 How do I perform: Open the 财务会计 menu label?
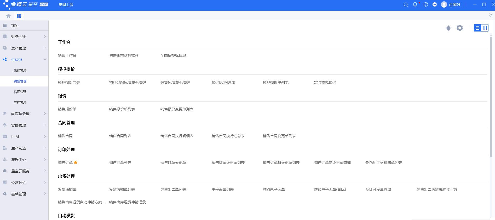(19, 37)
